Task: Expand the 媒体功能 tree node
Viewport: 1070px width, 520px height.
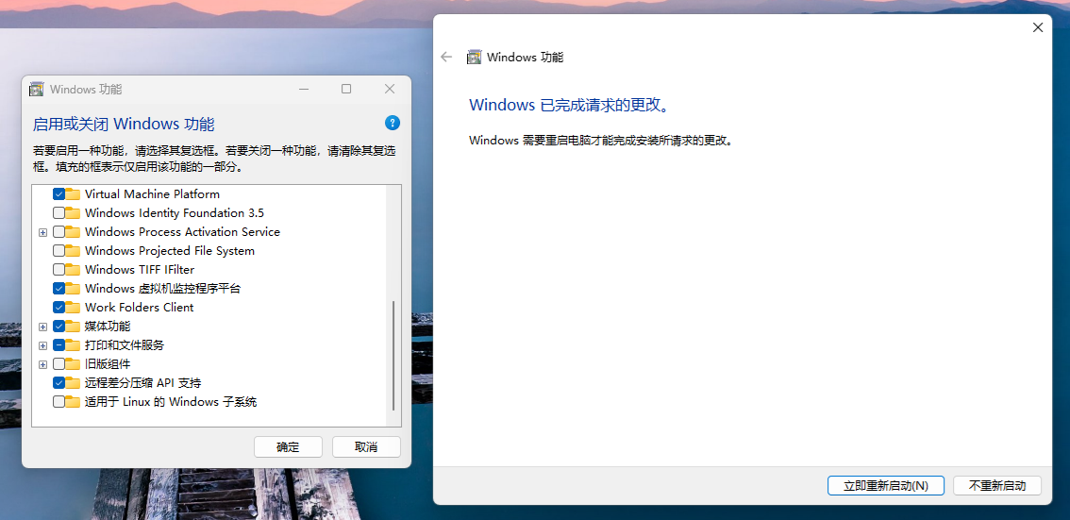Action: 42,327
